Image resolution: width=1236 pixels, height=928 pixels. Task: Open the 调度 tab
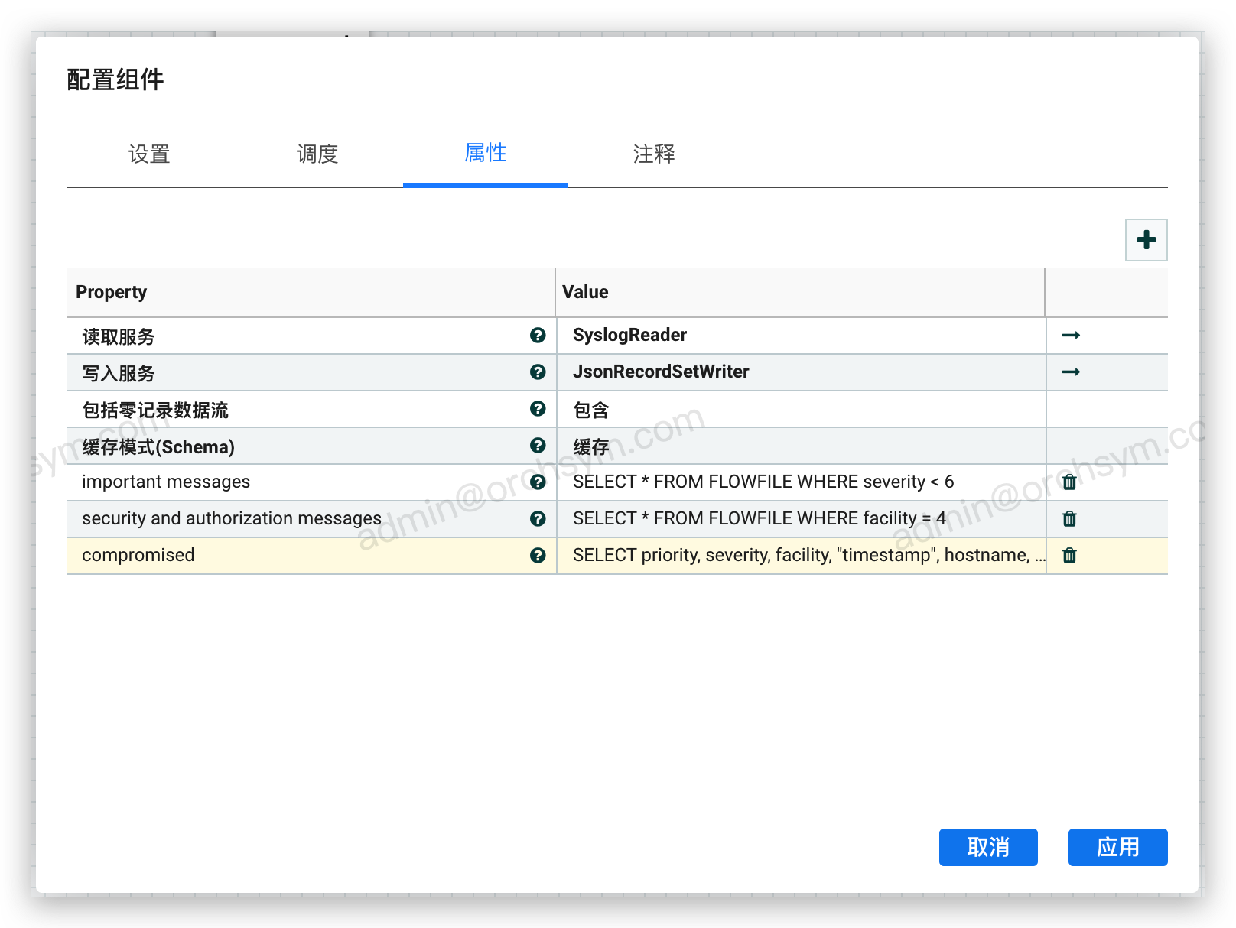[317, 154]
